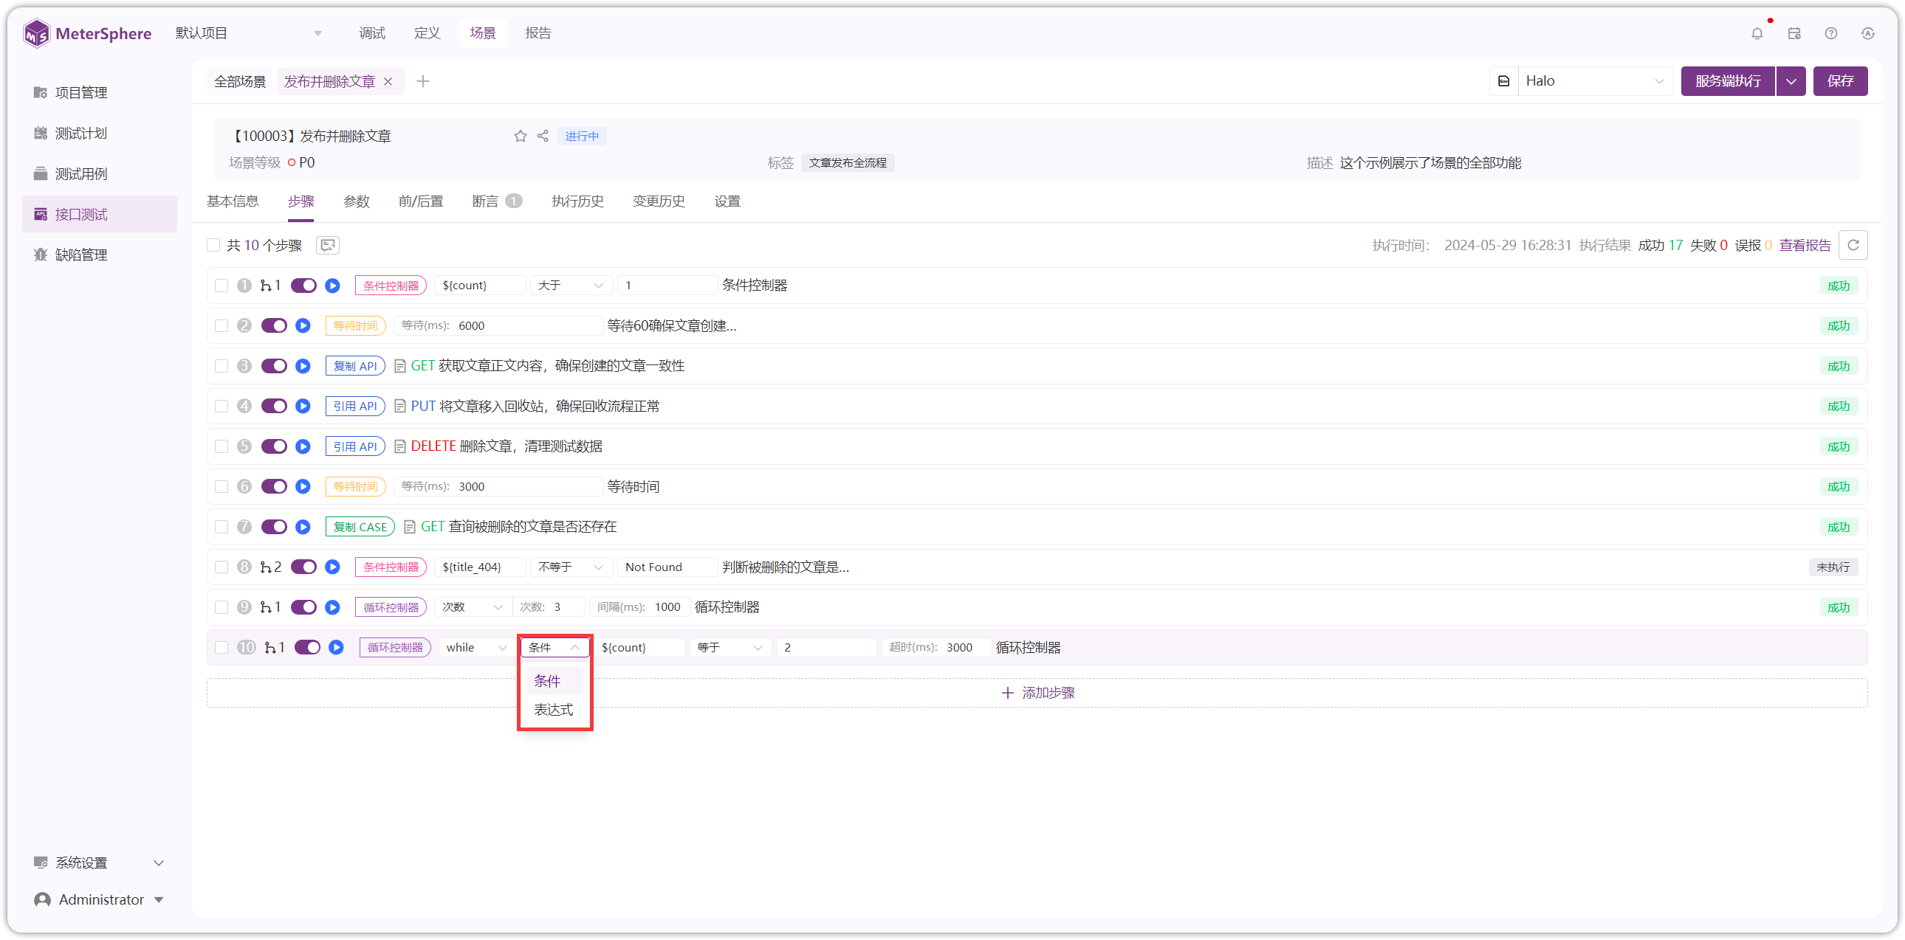The image size is (1905, 940).
Task: Click the 服务端执行 button
Action: click(x=1729, y=81)
